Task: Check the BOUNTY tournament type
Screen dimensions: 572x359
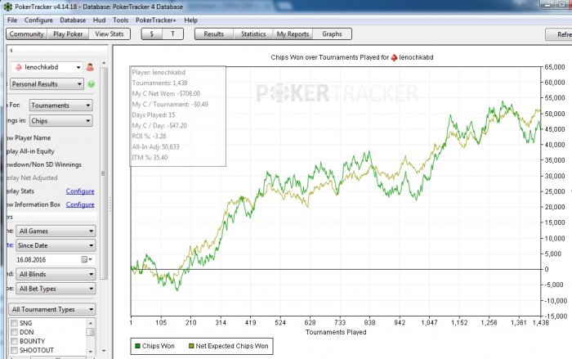Action: (14, 343)
